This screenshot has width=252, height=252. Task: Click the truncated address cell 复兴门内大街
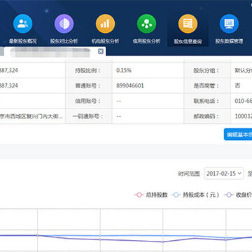coord(31,116)
